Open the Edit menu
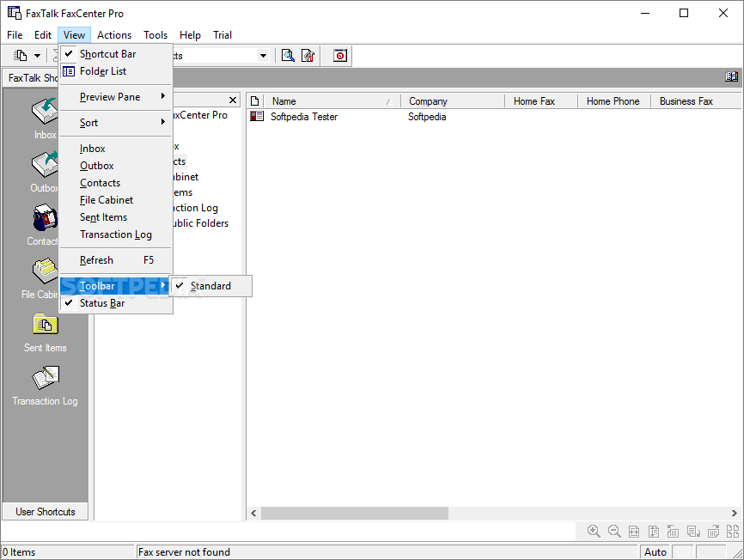 [43, 35]
